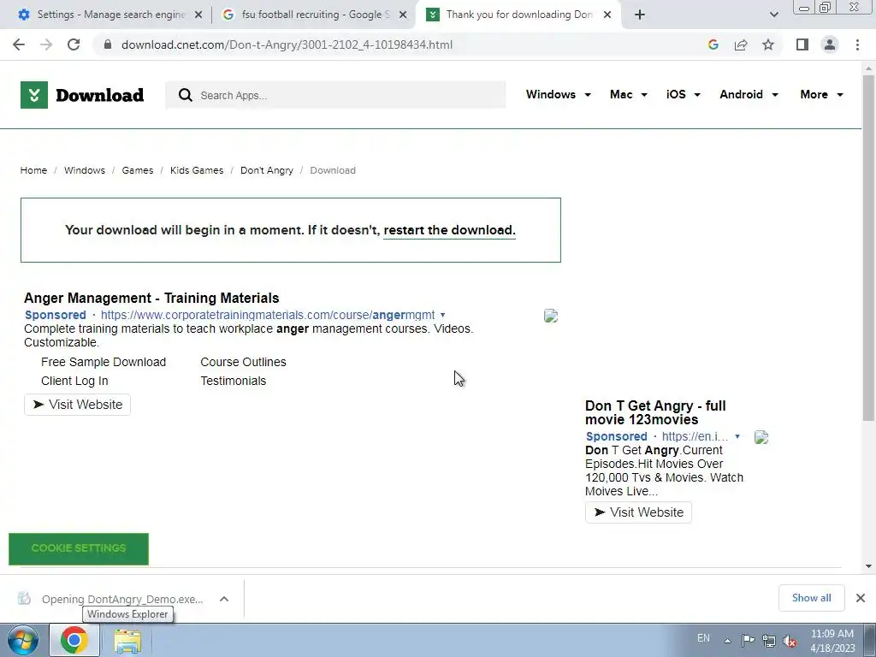Close the Settings tab
Viewport: 876px width, 657px height.
[x=198, y=15]
